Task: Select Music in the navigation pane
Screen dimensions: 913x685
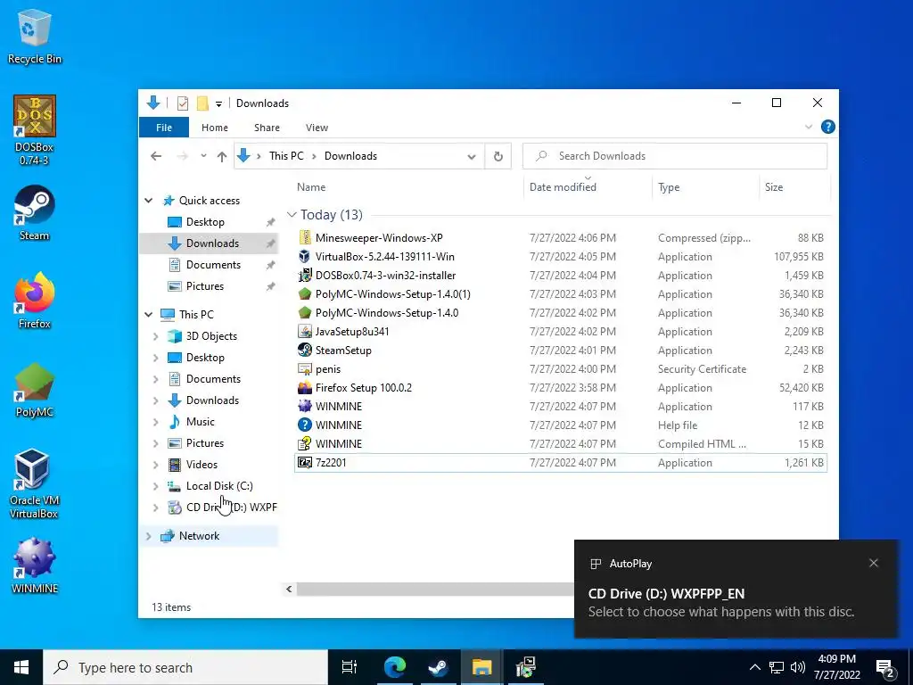Action: pos(200,422)
